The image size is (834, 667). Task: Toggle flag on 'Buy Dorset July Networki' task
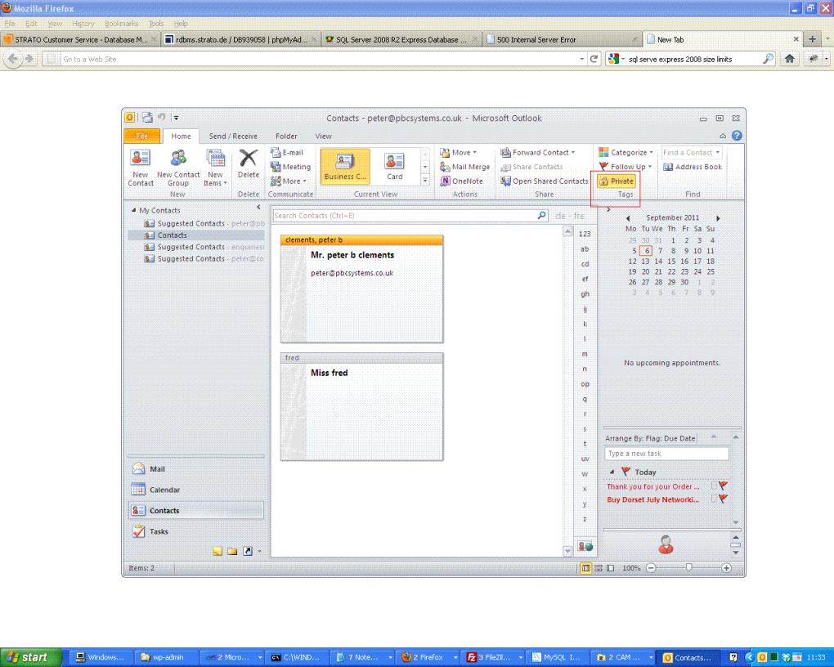(x=723, y=499)
